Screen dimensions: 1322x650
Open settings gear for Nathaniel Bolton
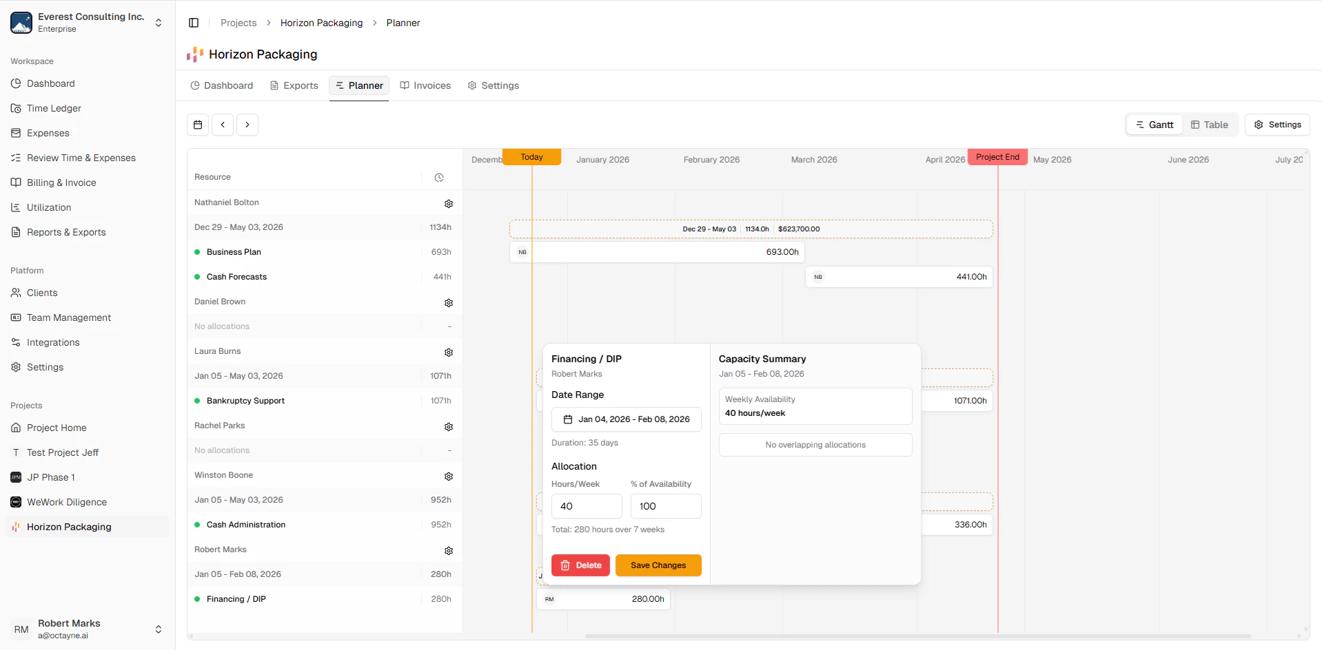pyautogui.click(x=449, y=204)
